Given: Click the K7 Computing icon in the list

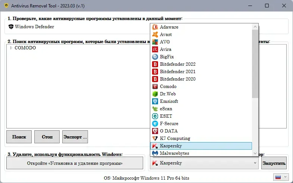Looking at the screenshot, I should point(155,138).
